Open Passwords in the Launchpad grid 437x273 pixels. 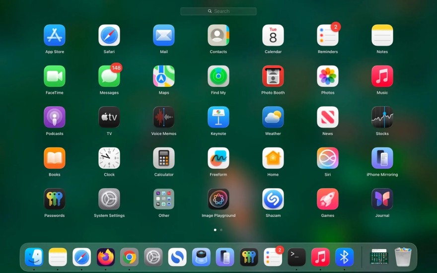[55, 199]
